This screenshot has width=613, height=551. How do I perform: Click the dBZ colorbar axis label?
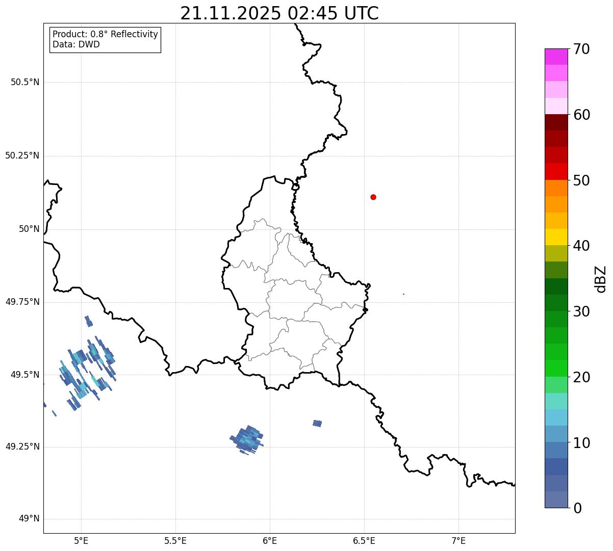point(601,279)
